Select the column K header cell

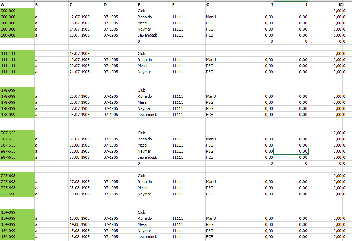(325, 5)
